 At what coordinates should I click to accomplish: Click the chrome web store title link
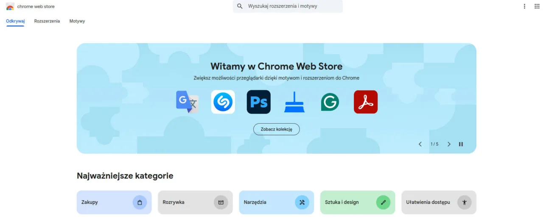36,6
